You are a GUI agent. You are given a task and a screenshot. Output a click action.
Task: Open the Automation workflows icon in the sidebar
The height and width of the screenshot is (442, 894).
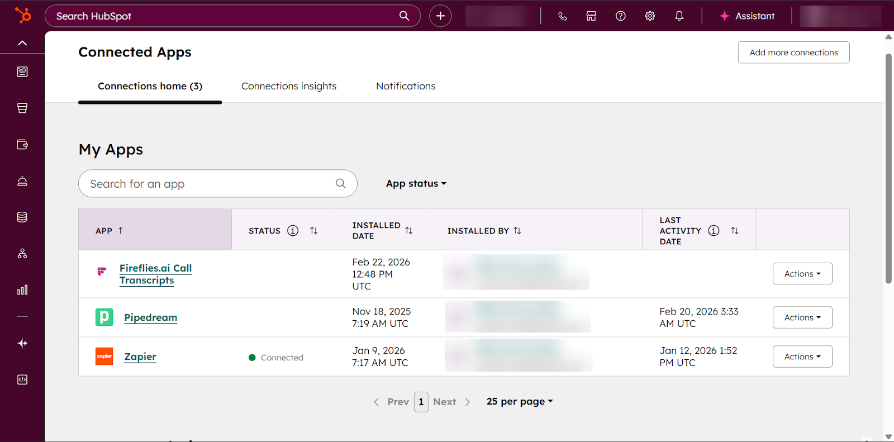[x=22, y=254]
